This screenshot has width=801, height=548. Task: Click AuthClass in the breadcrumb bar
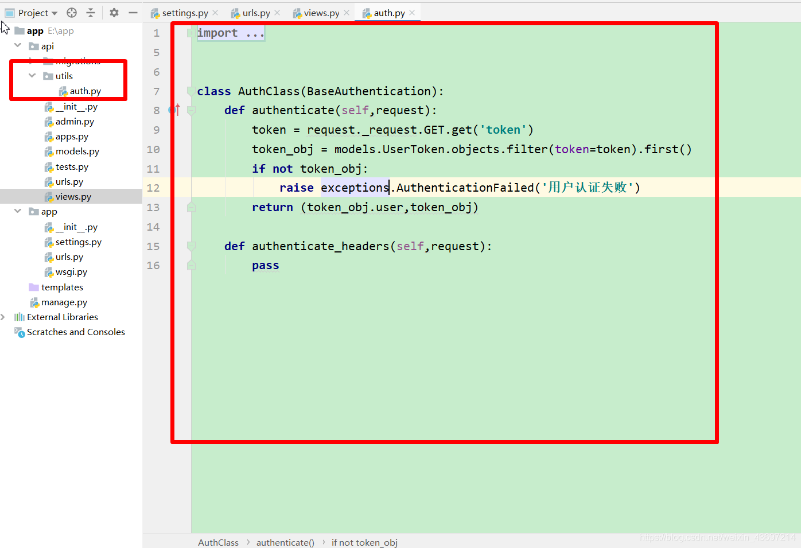pyautogui.click(x=218, y=542)
